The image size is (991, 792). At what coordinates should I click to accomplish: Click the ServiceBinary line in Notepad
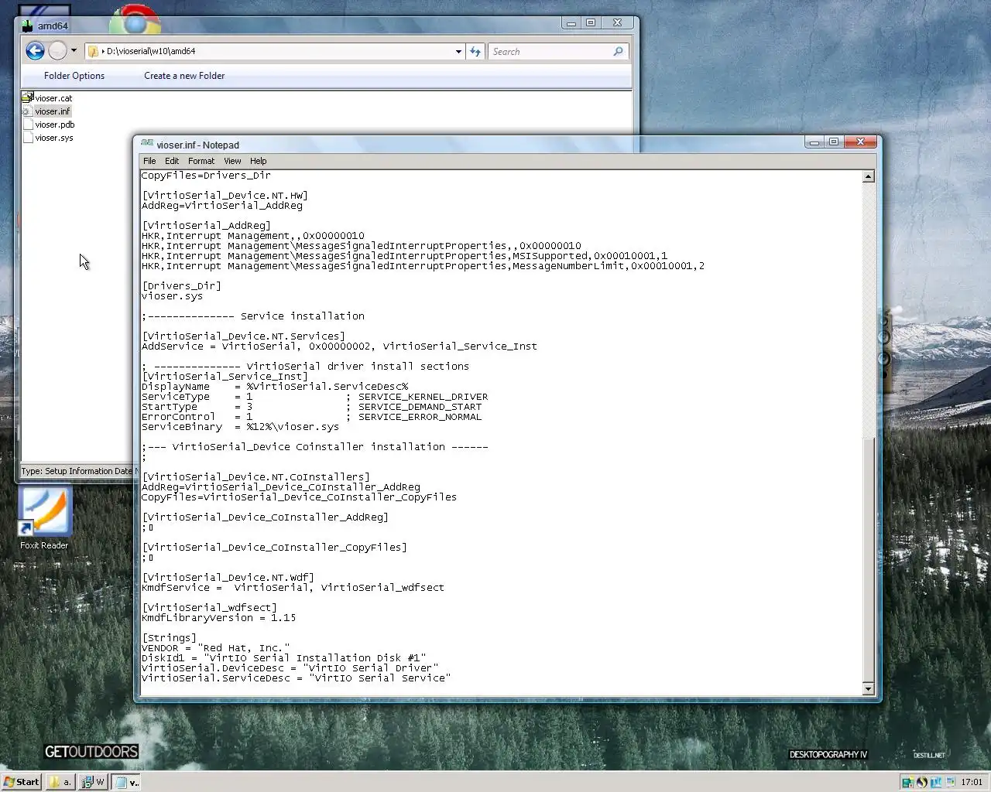click(x=240, y=427)
